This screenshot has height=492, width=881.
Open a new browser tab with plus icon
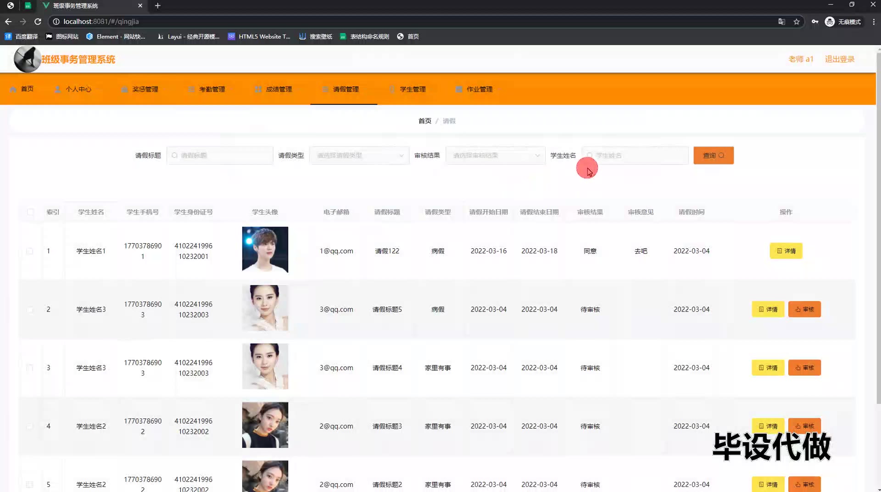(x=157, y=6)
